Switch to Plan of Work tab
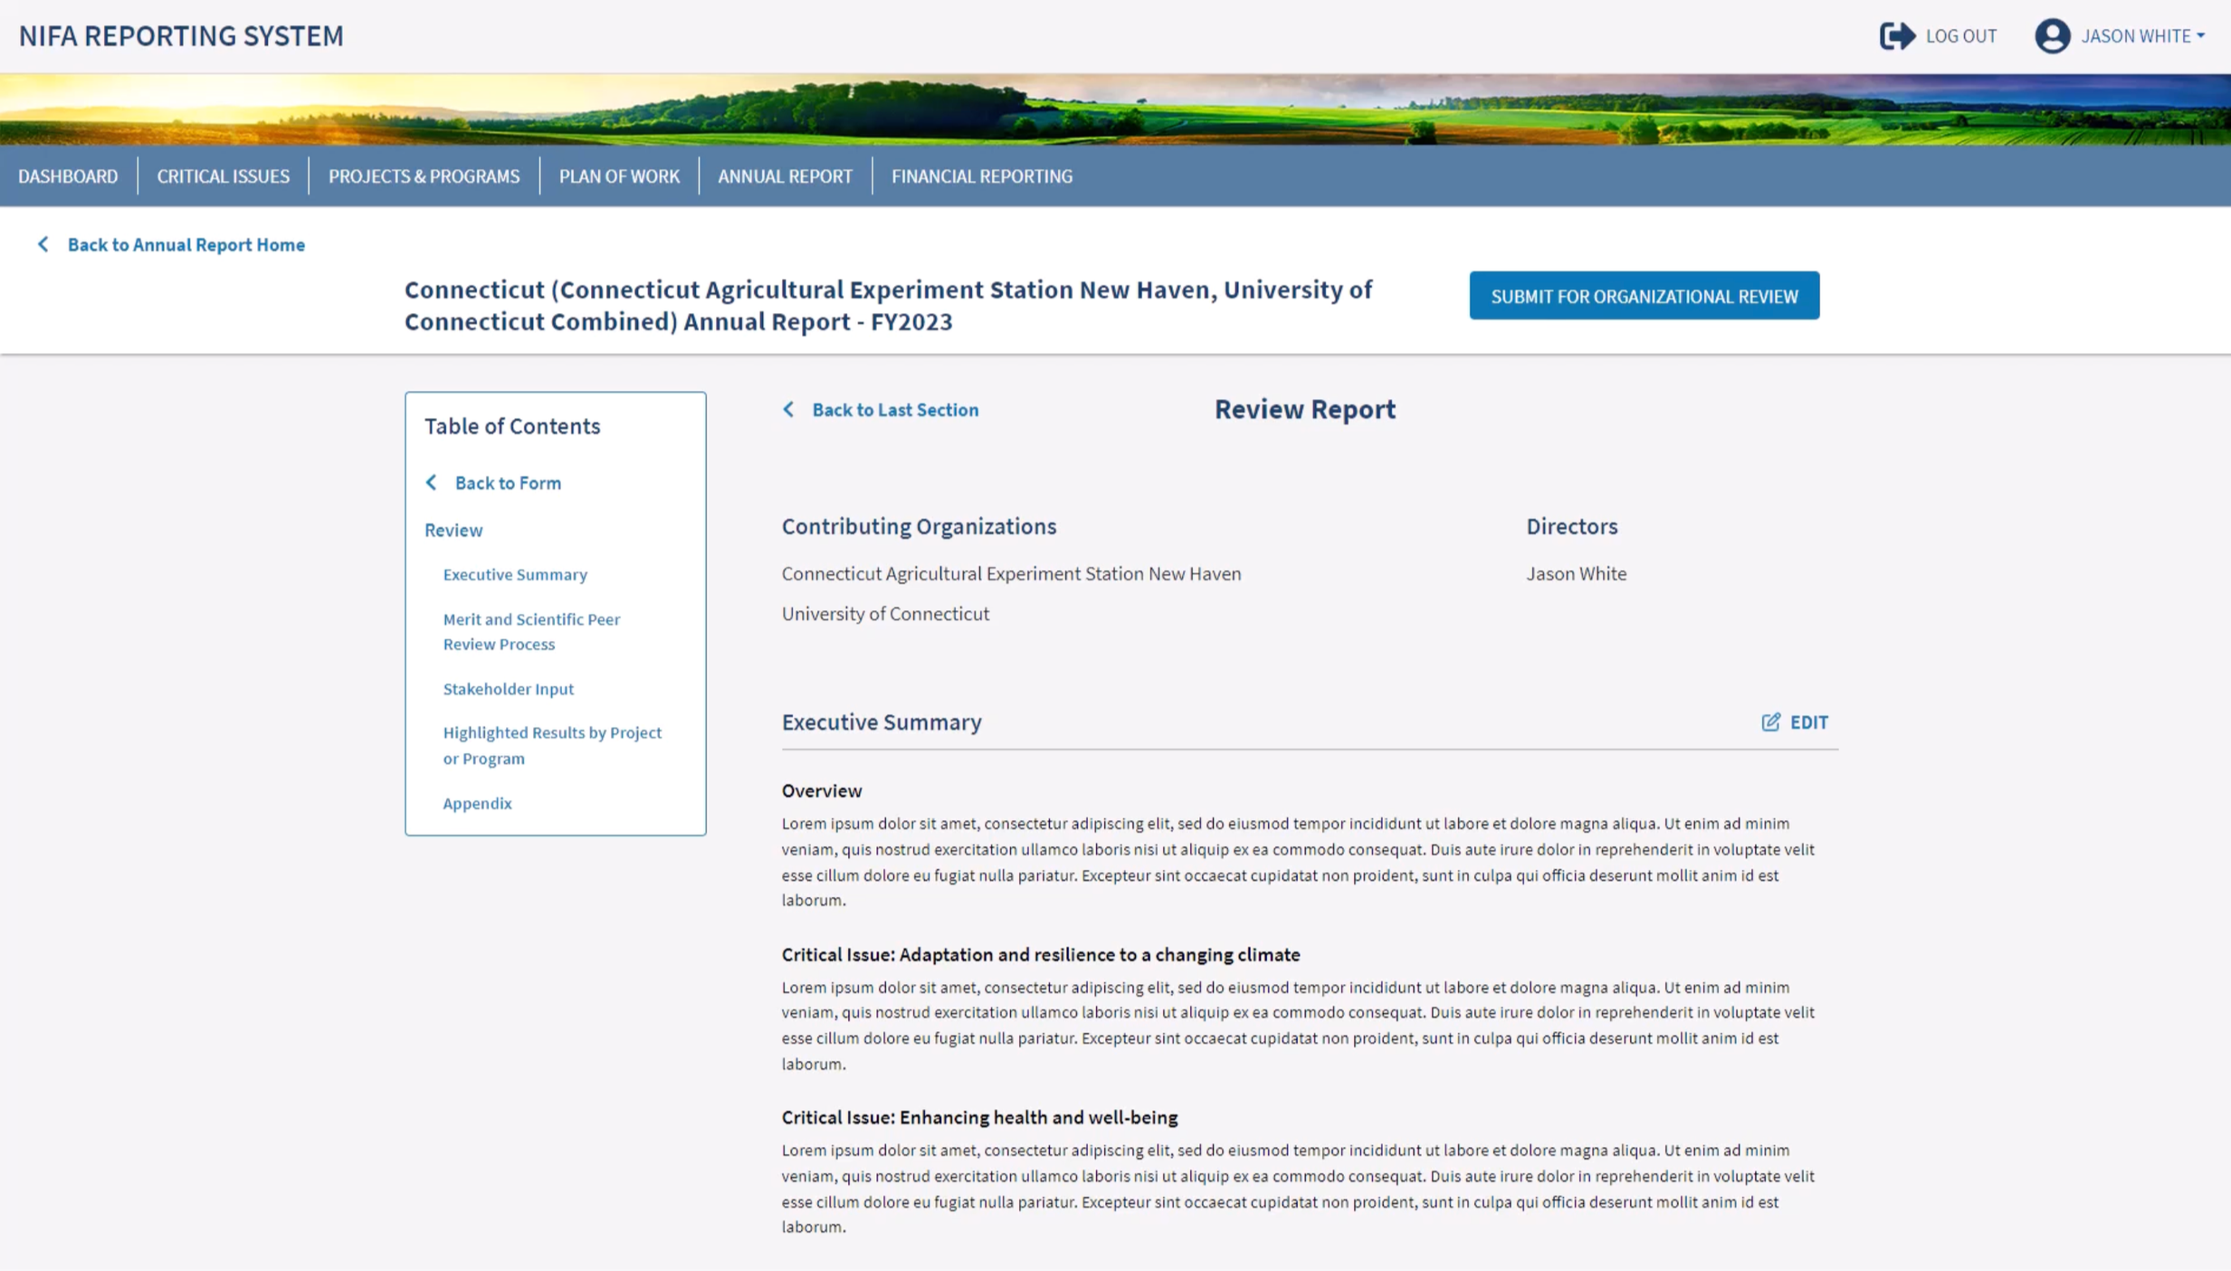Screen dimensions: 2231x1271 point(619,176)
